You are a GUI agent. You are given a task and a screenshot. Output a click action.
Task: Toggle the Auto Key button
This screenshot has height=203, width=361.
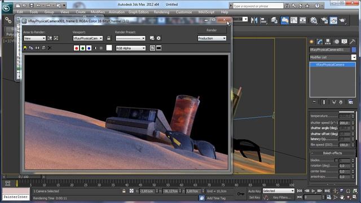click(254, 191)
